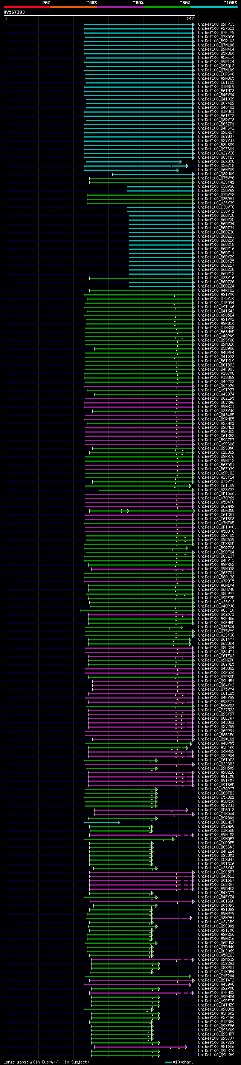Click the purple alignment bar of UniRef100_Q02070
Viewport: 241px width, 1065px height.
[139, 386]
